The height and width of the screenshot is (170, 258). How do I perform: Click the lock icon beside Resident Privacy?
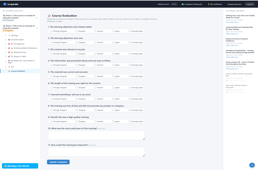click(x=12, y=52)
